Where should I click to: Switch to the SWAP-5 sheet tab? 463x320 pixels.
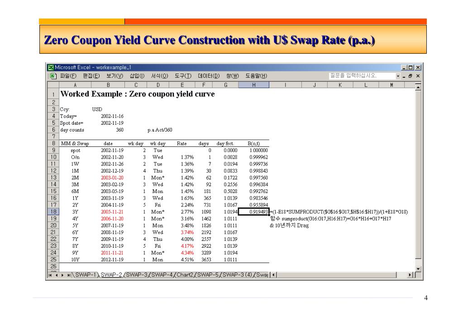tap(208, 275)
